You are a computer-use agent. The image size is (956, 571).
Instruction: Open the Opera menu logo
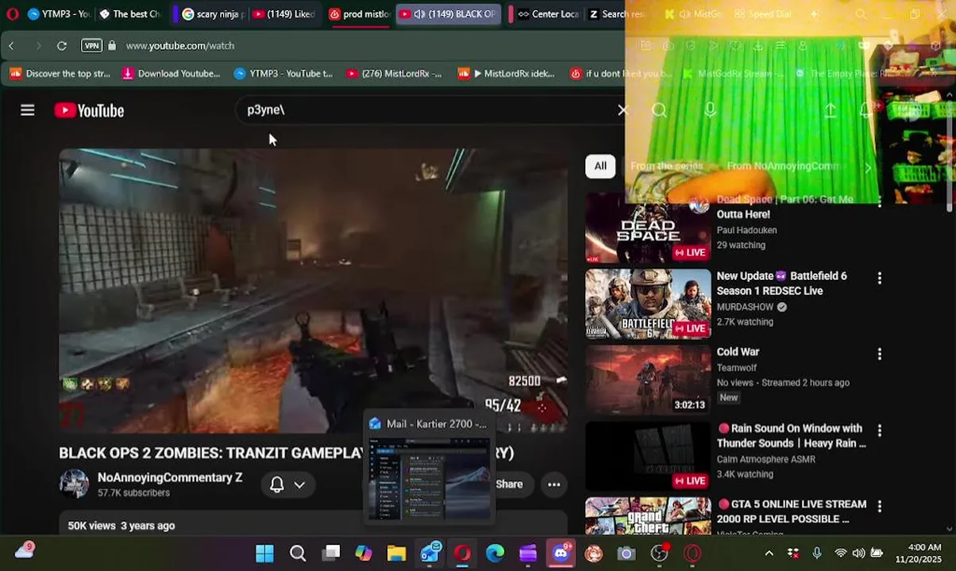click(x=12, y=14)
